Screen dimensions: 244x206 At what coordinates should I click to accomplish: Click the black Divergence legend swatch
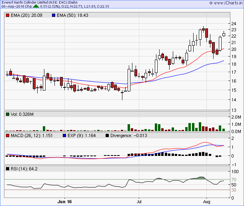point(107,135)
